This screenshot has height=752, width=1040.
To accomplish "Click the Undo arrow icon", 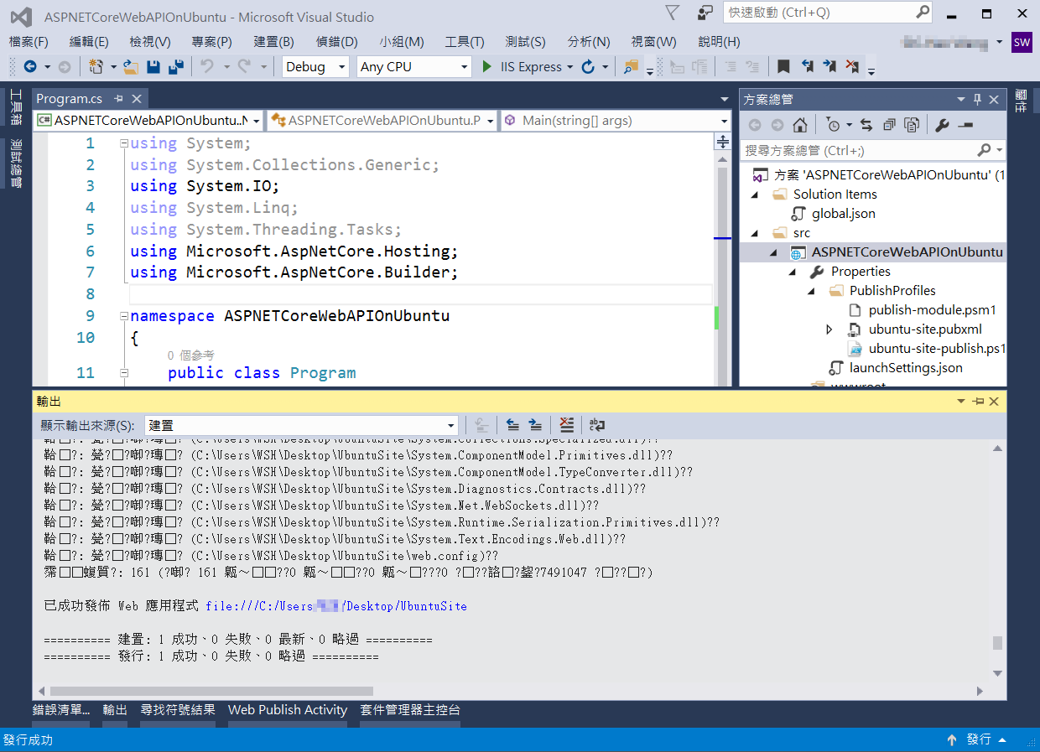I will [x=206, y=66].
